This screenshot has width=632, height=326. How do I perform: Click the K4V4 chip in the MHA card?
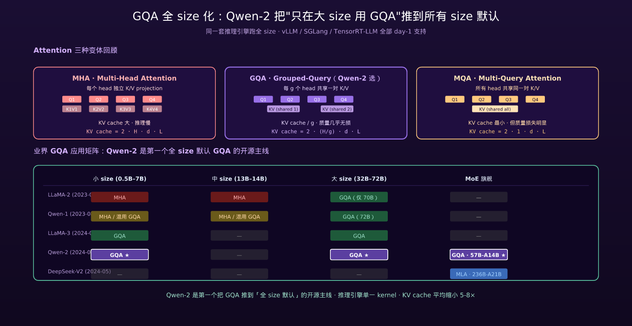(x=152, y=109)
